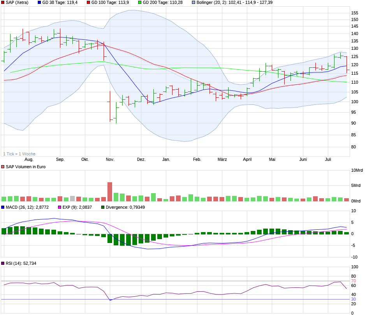Click the red 70 RSI level label

tap(354, 281)
